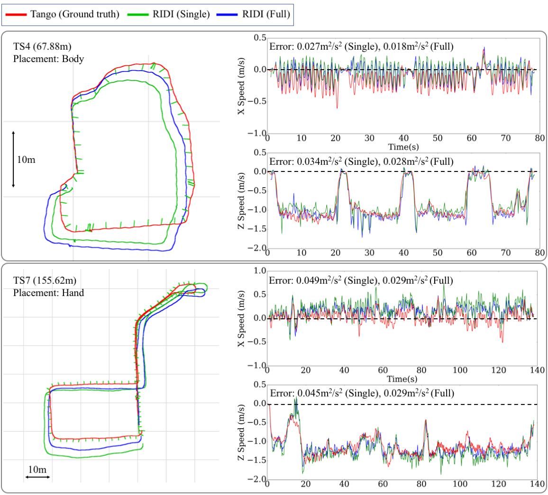Select error text starting "Error: 0.049m²/s²"

pos(361,280)
